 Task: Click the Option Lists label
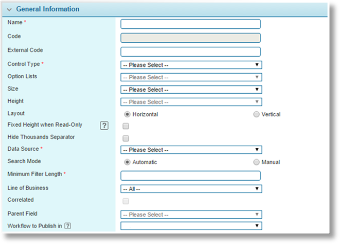point(22,76)
